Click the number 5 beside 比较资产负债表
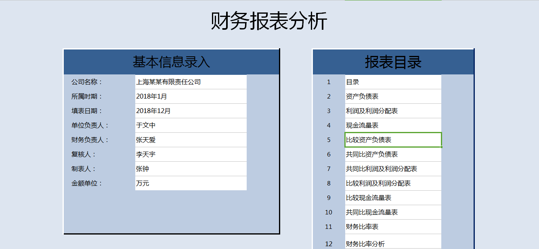 tap(329, 140)
